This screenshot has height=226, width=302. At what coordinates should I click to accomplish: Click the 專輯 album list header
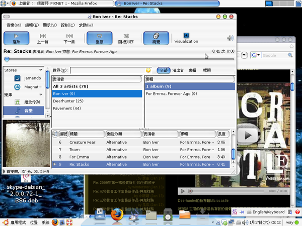[190, 79]
